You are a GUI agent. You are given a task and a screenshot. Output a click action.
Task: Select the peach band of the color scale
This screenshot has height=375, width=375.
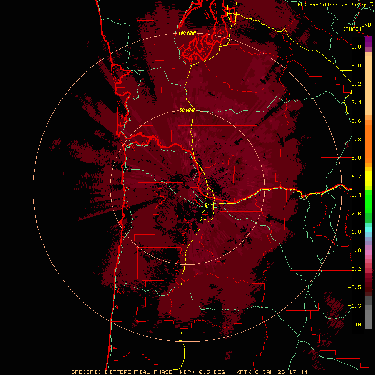coord(368,84)
